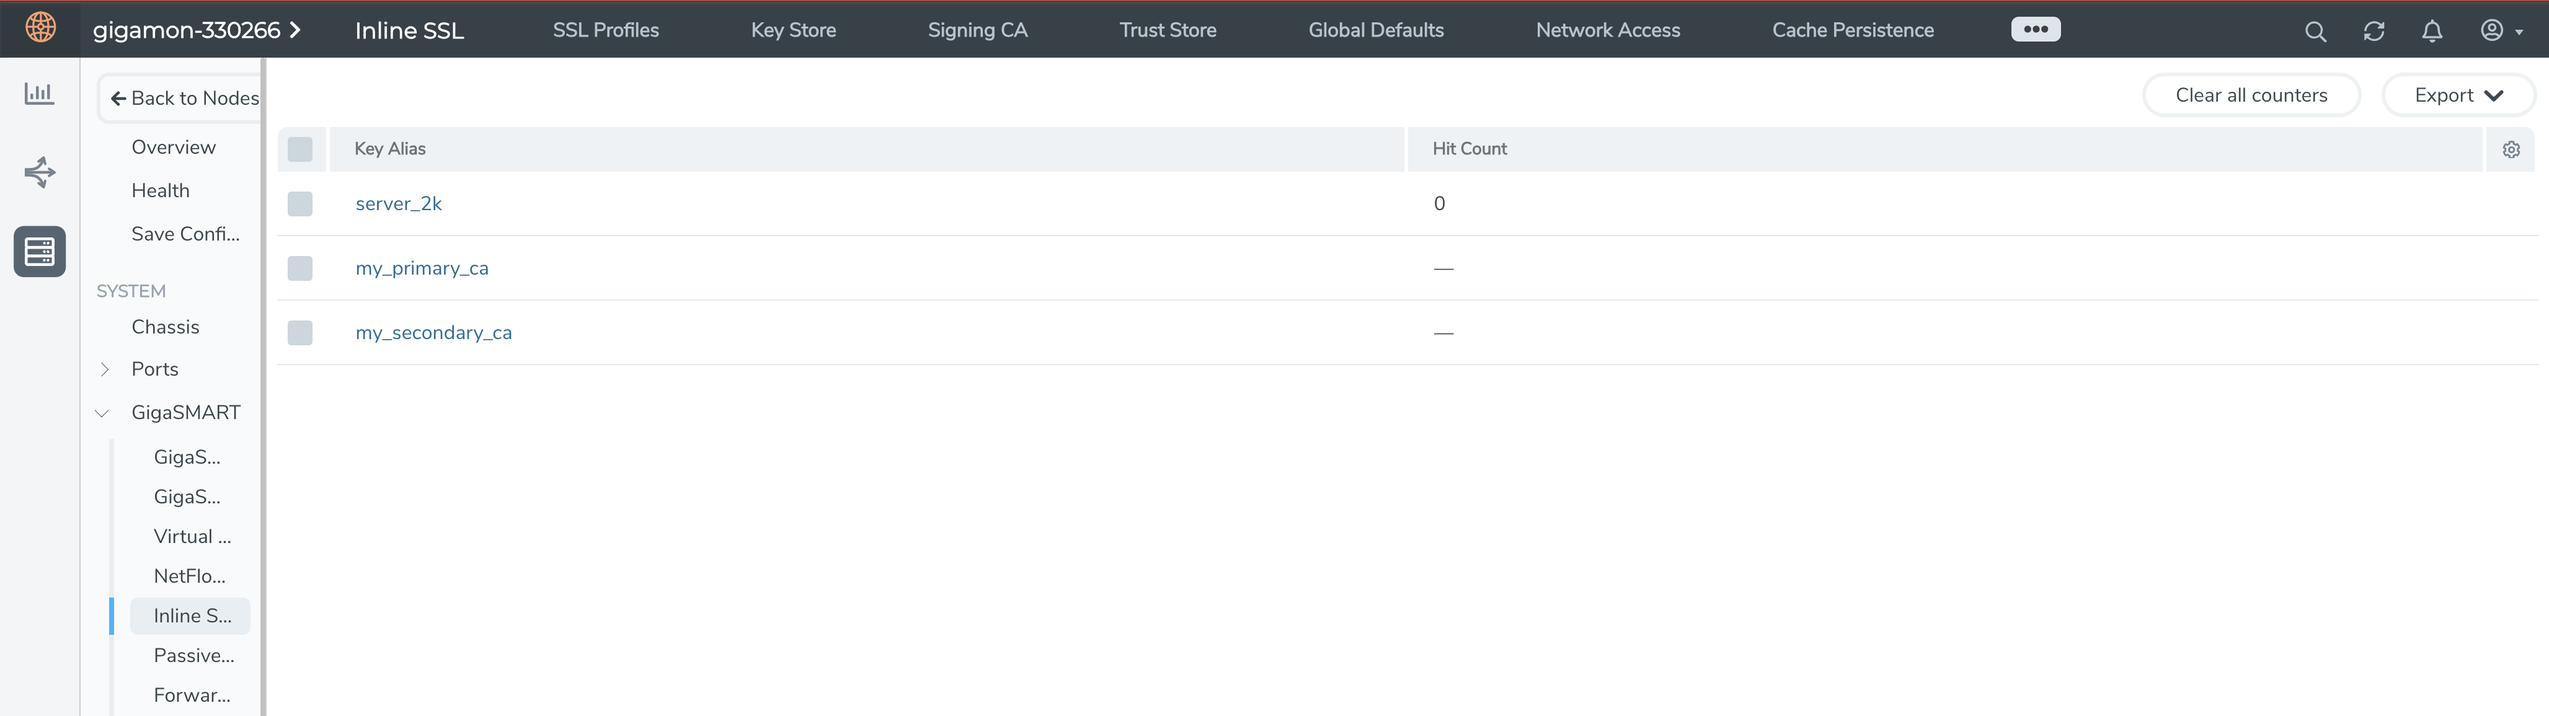Click the search magnifier icon

click(x=2315, y=30)
